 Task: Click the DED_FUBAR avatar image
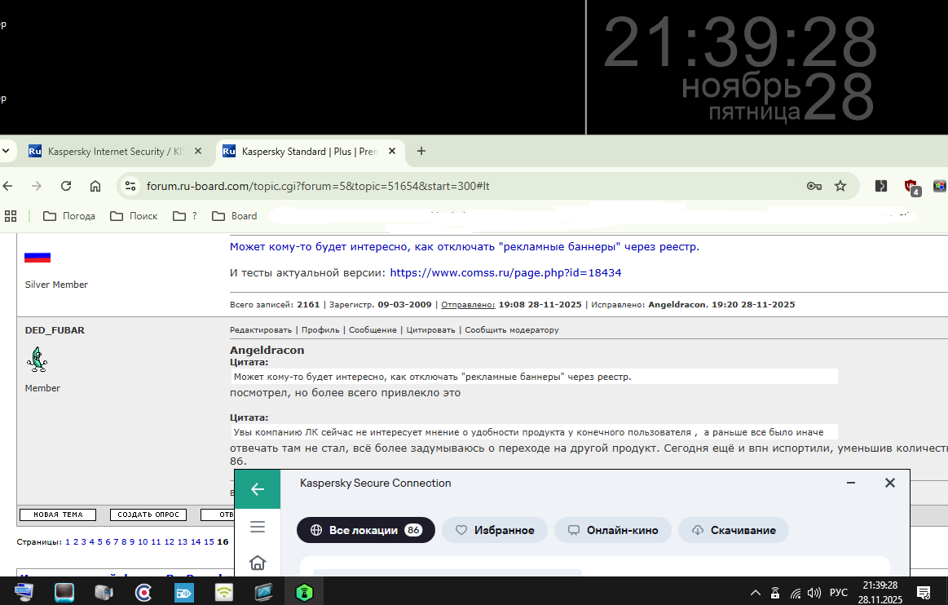point(37,360)
